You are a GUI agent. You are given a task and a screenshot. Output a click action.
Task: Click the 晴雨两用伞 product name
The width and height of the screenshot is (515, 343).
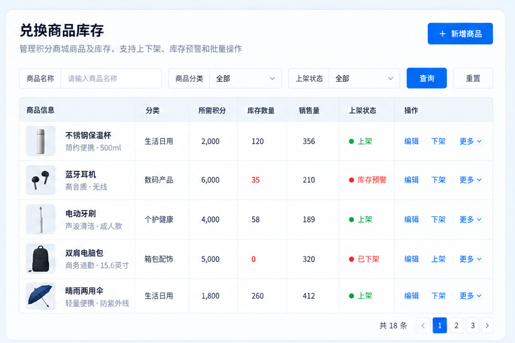pos(84,291)
